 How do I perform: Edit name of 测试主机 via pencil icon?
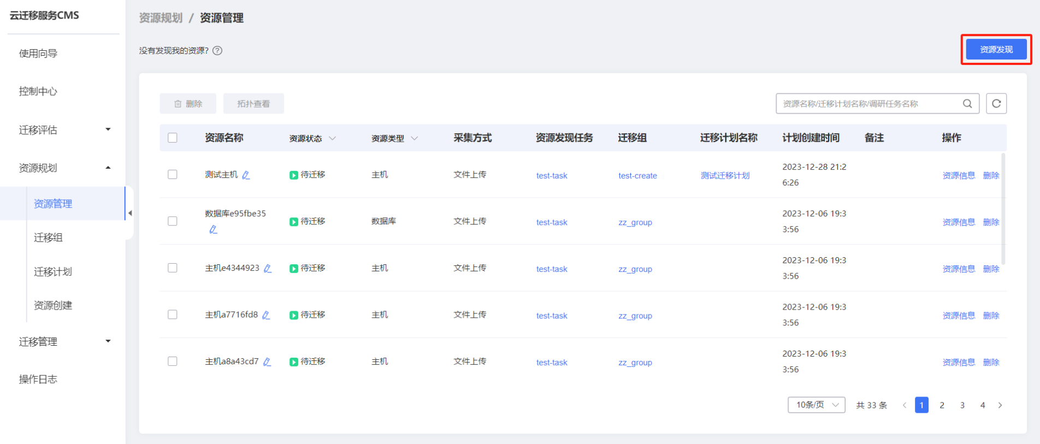click(x=246, y=175)
